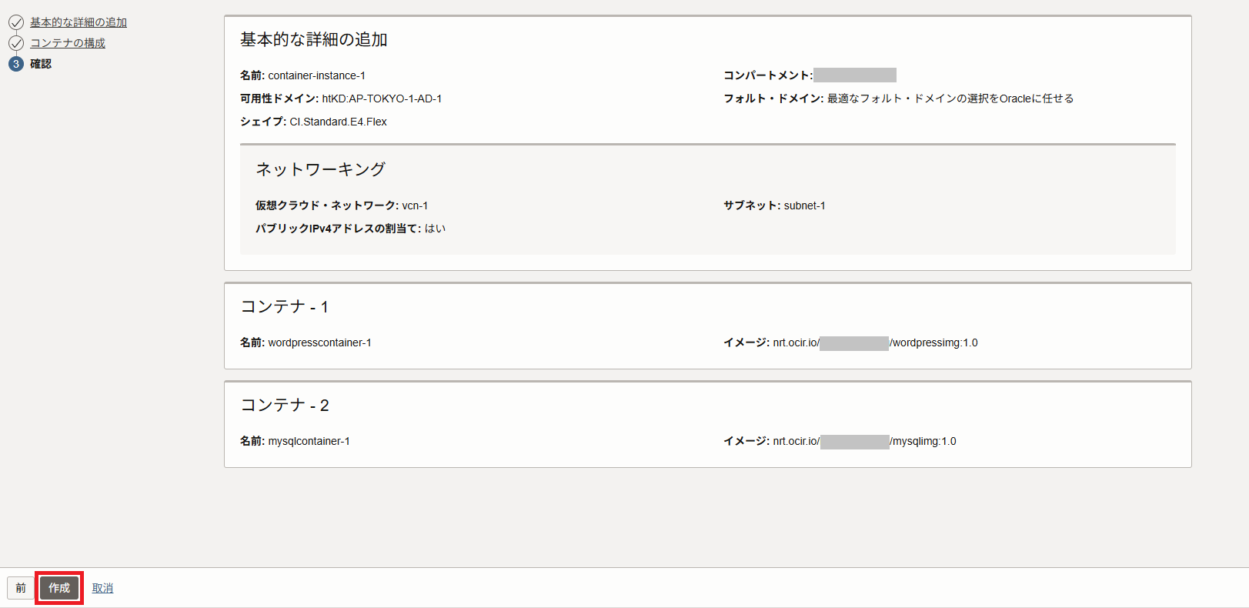Click the コンテナ - 1 section heading
This screenshot has width=1249, height=608.
285,306
